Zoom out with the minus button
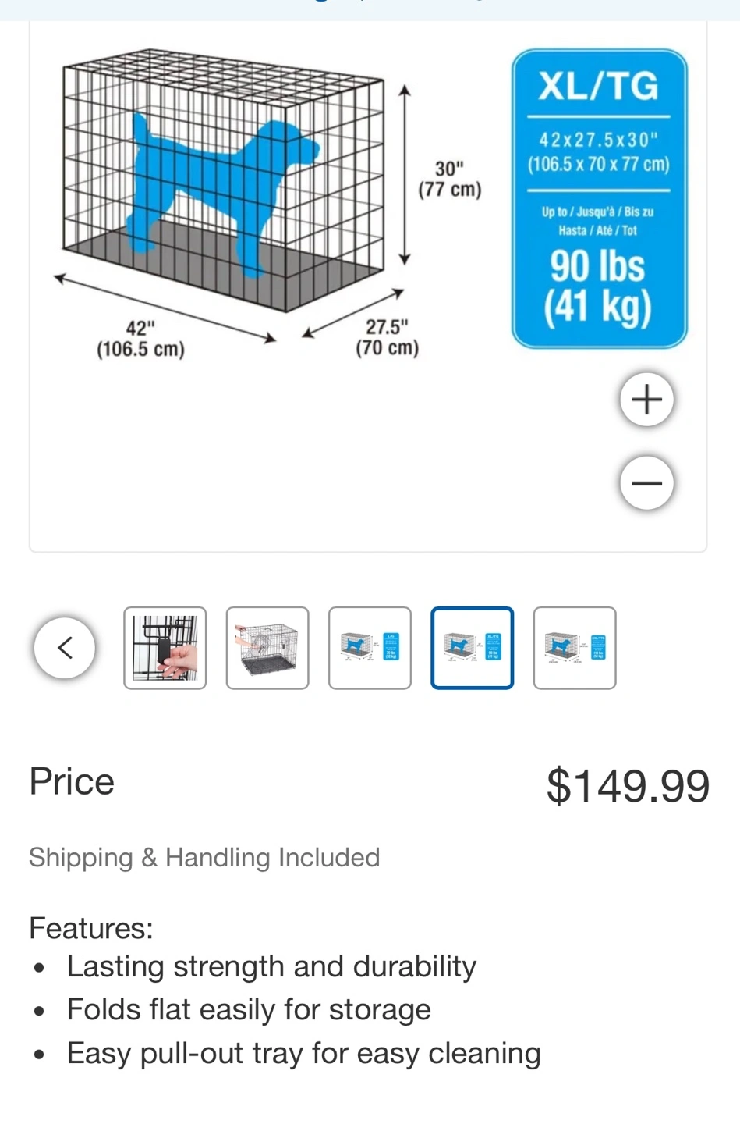This screenshot has height=1124, width=740. 646,483
